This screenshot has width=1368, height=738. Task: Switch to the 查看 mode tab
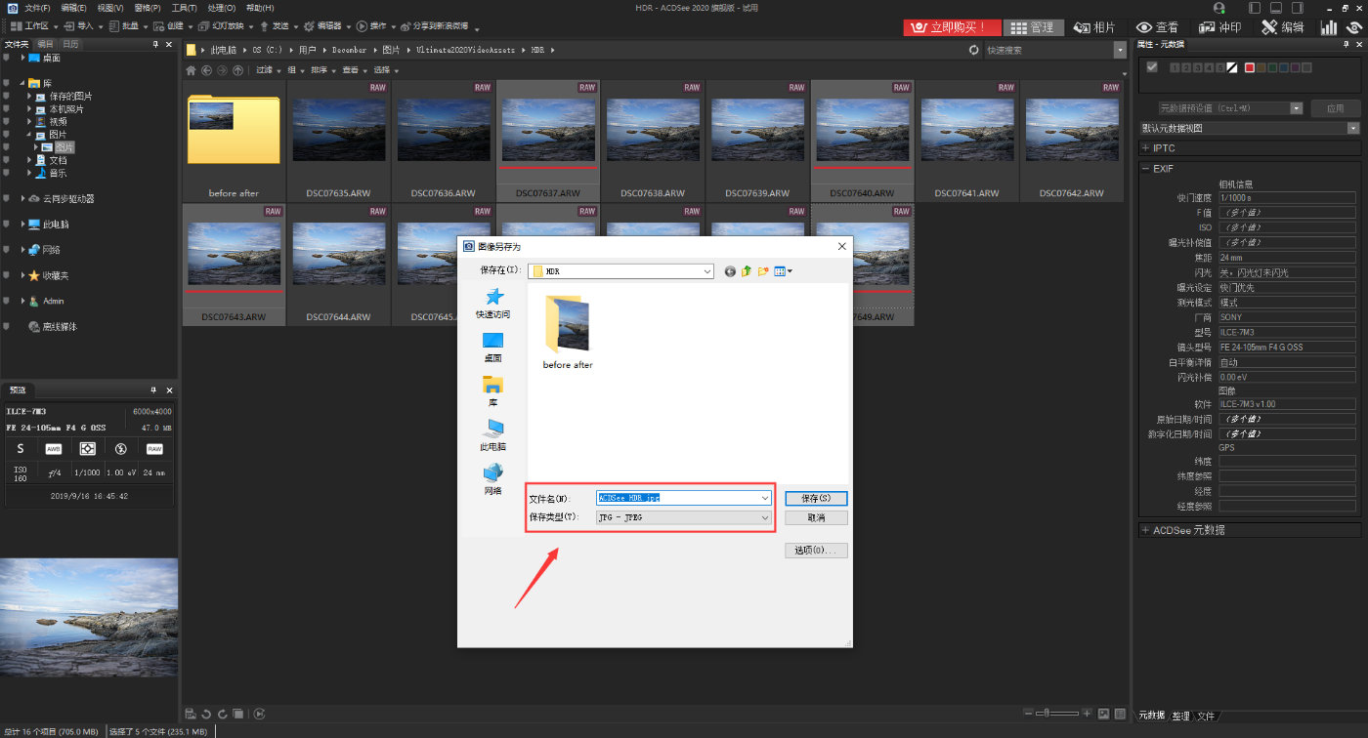click(x=1157, y=27)
